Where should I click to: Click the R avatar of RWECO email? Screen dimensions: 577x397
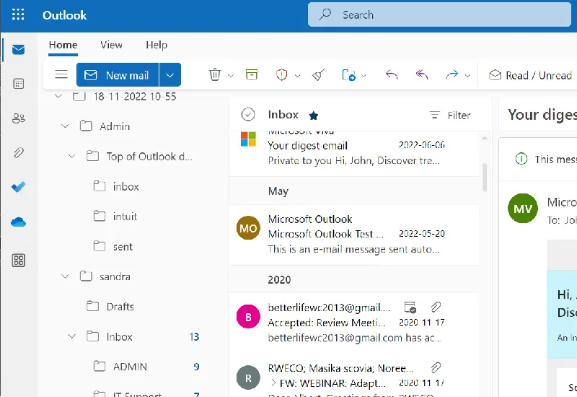[x=248, y=378]
